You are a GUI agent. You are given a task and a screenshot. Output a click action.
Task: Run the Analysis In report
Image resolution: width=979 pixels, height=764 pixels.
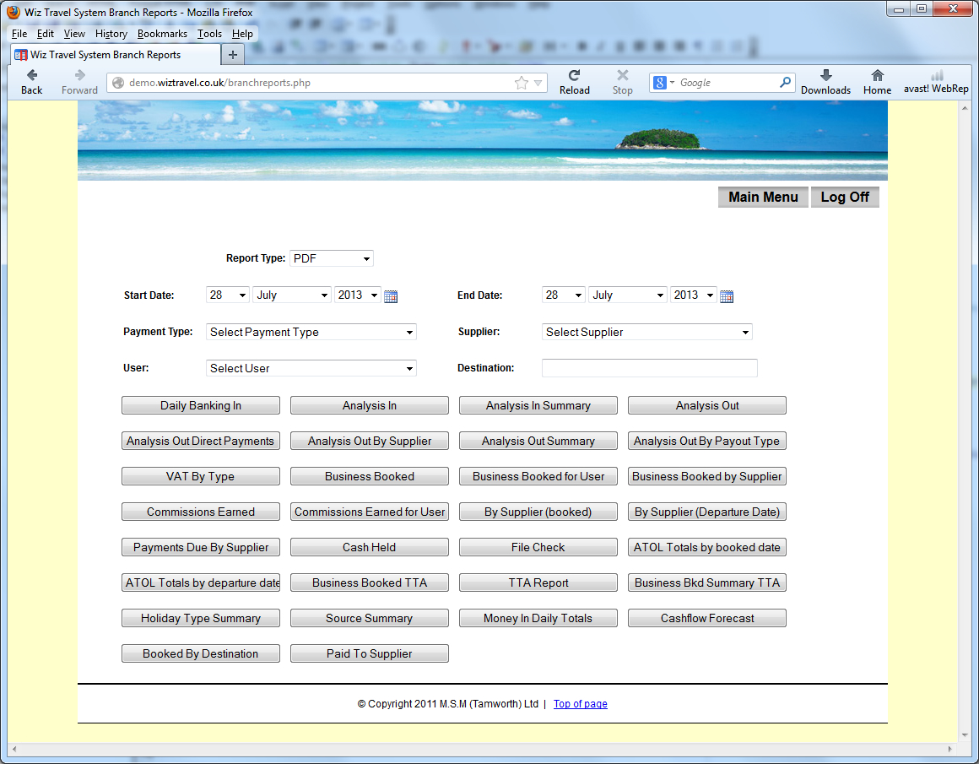369,405
